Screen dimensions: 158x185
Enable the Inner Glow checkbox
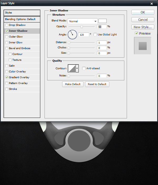[7, 42]
